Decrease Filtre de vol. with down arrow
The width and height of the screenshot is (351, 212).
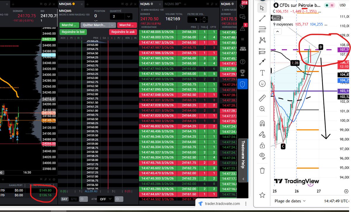pyautogui.click(x=205, y=22)
